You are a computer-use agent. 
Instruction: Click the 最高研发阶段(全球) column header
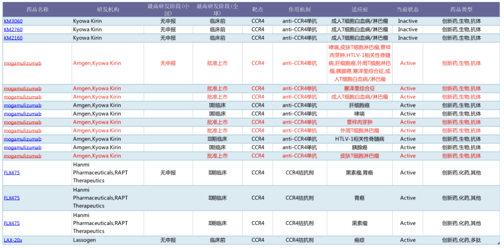coord(217,10)
